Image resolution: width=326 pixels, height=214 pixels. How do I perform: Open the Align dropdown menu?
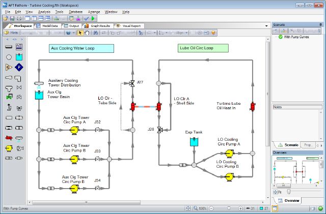tap(181, 33)
